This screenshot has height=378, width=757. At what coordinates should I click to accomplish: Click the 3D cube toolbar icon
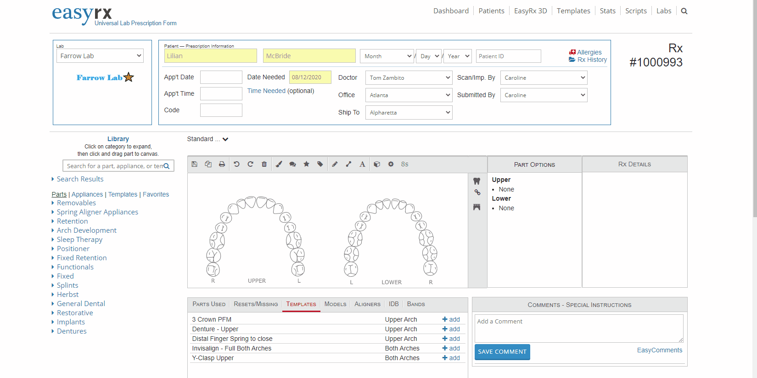(377, 164)
